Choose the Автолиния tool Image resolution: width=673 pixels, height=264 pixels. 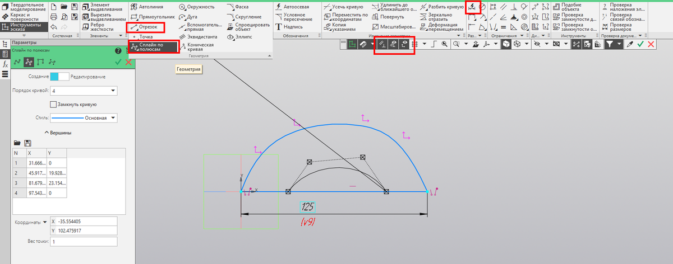(148, 7)
